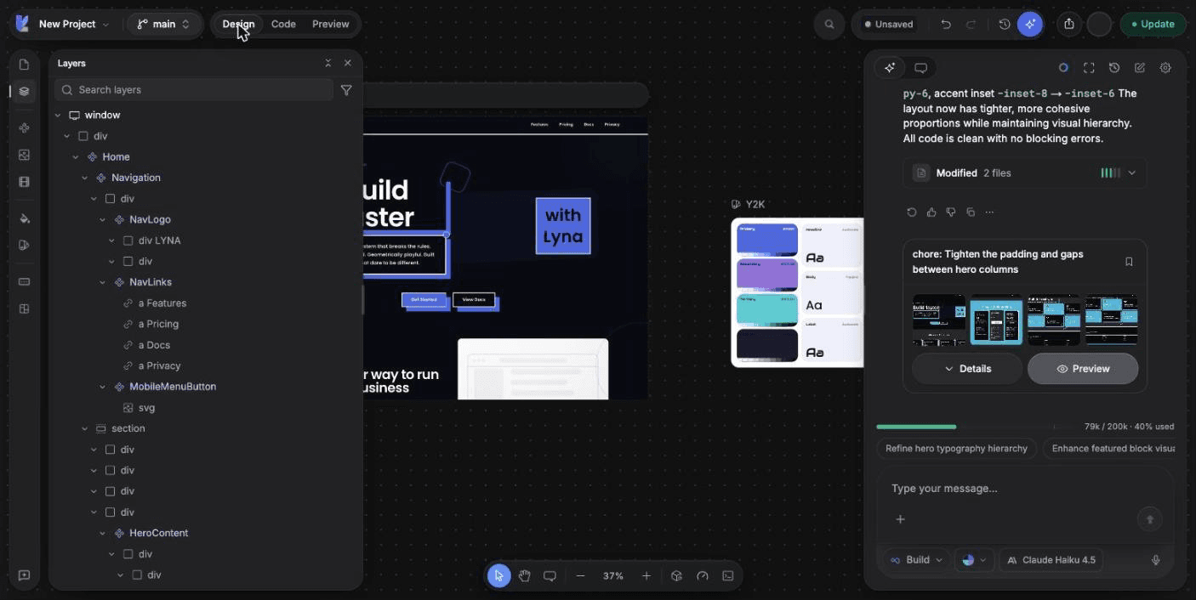Bookmark the chore commit card
1196x600 pixels.
click(x=1129, y=262)
